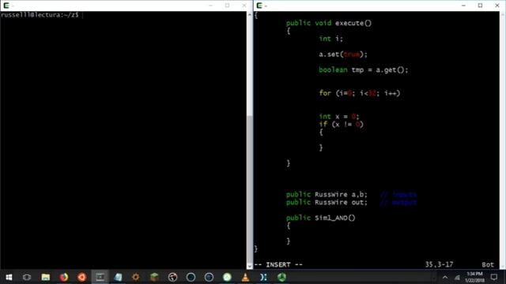506x284 pixels.
Task: Switch to the active terminal taskbar button
Action: tap(100, 277)
